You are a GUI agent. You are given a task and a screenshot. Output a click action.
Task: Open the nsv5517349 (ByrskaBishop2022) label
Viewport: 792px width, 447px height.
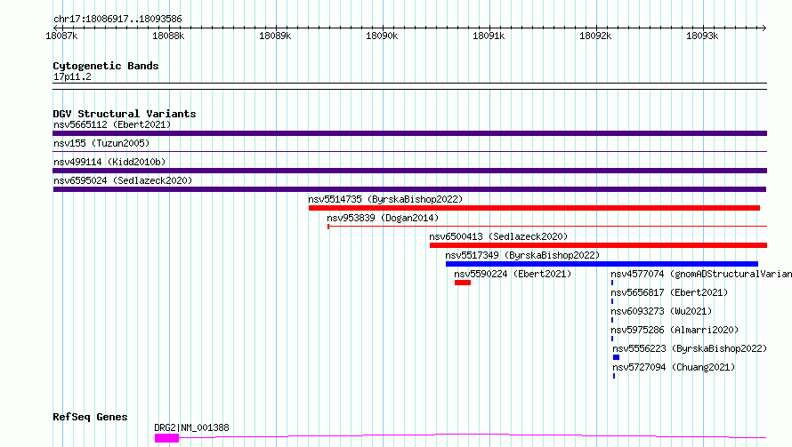522,255
